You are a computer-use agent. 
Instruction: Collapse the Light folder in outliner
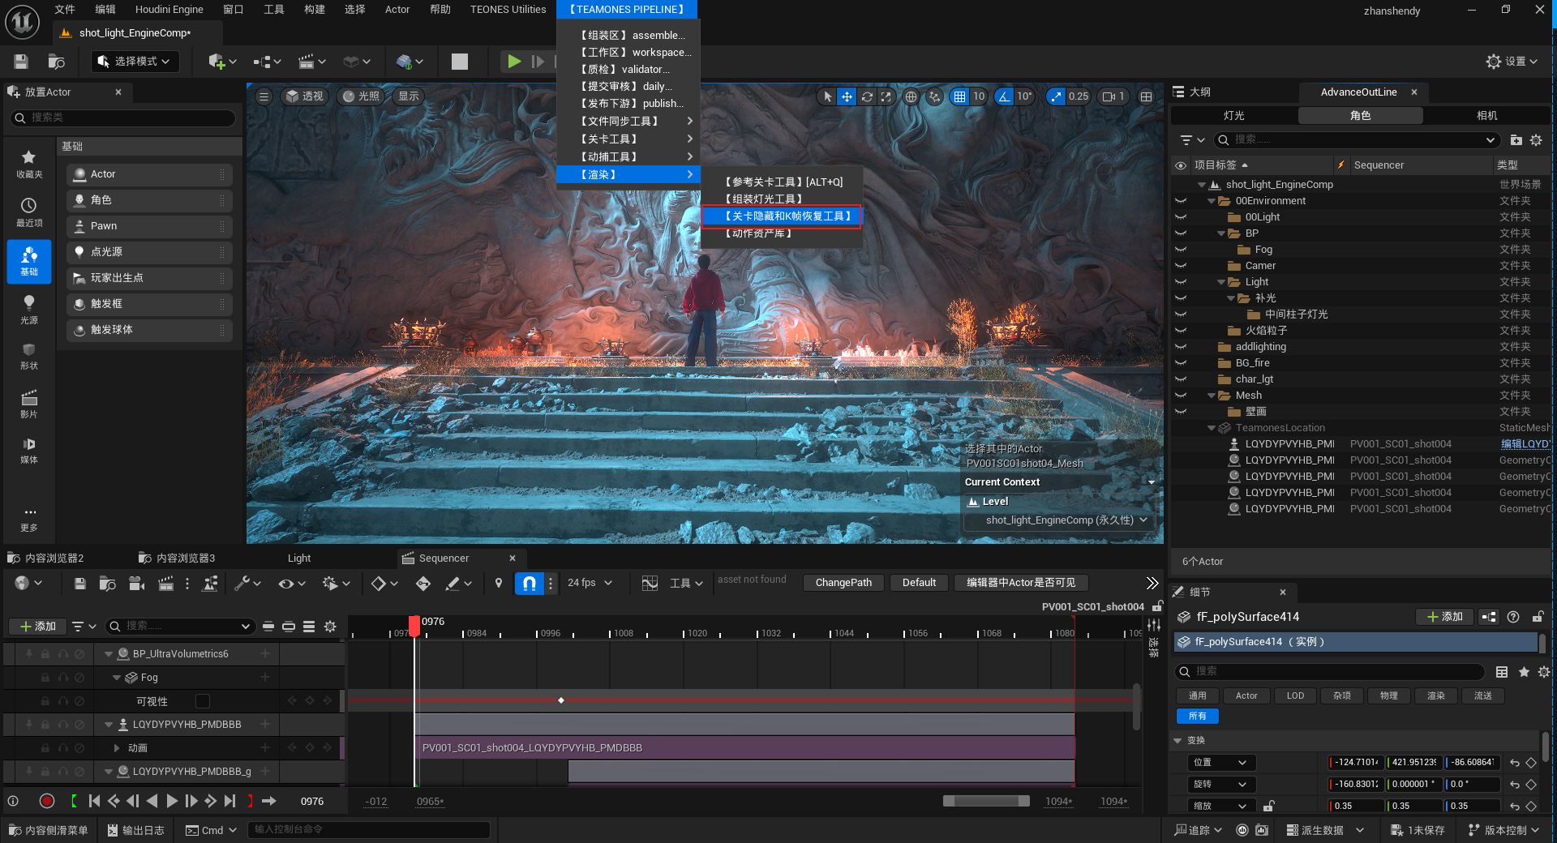coord(1222,282)
